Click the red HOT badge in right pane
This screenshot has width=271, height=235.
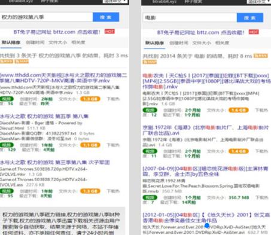pos(254,32)
